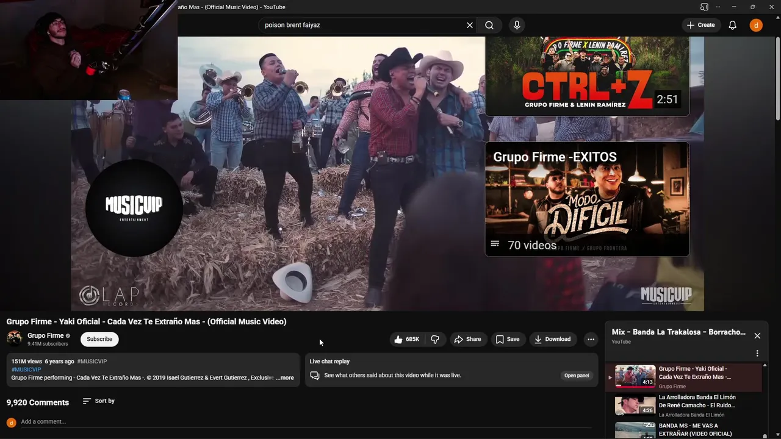Clear the search box with the X icon

[x=470, y=25]
